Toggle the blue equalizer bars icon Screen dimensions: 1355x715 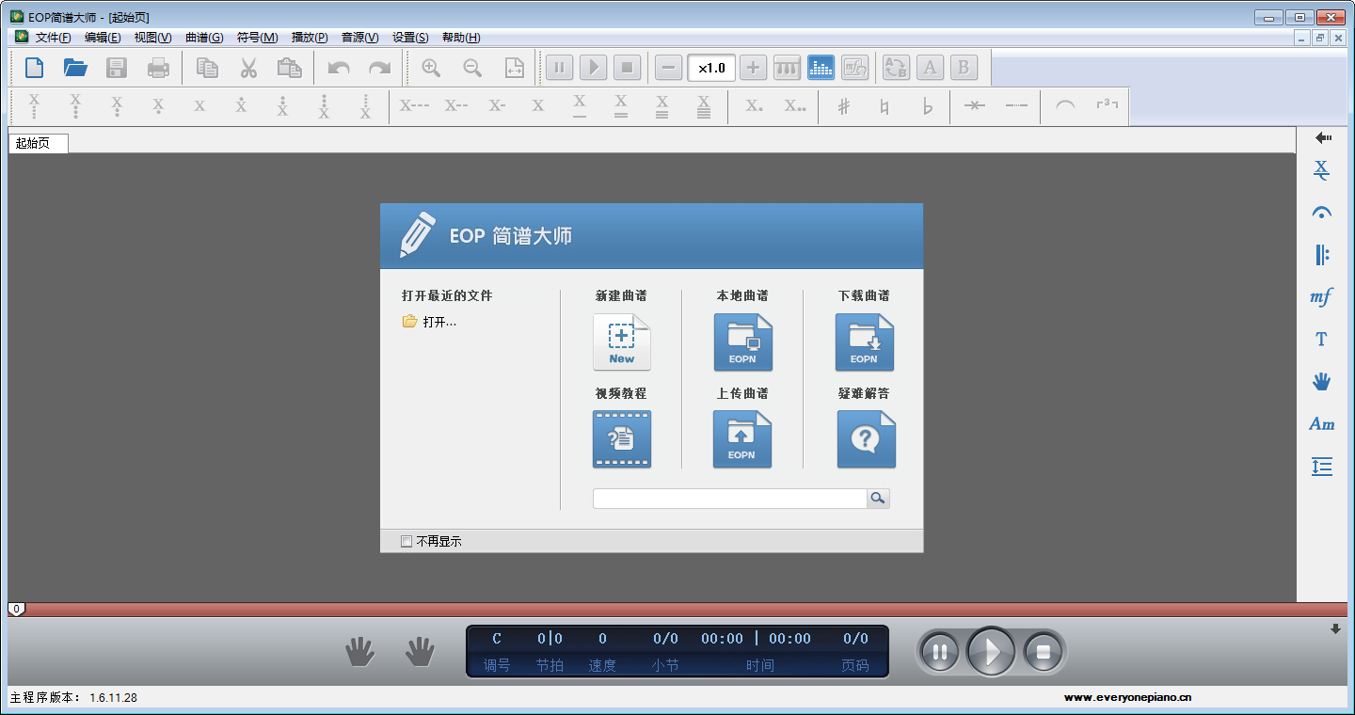click(821, 68)
